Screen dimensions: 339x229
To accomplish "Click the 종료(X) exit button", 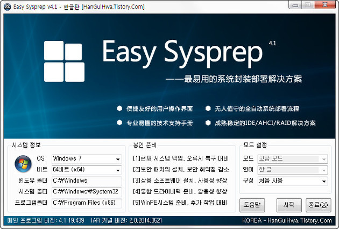I will pos(318,205).
